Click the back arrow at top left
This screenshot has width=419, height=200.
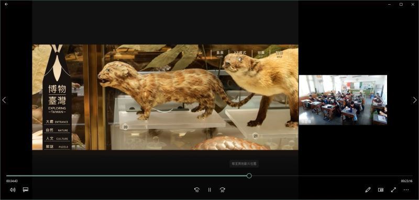click(x=6, y=4)
